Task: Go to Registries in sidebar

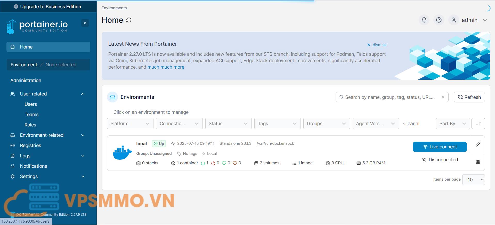Action: pyautogui.click(x=30, y=146)
